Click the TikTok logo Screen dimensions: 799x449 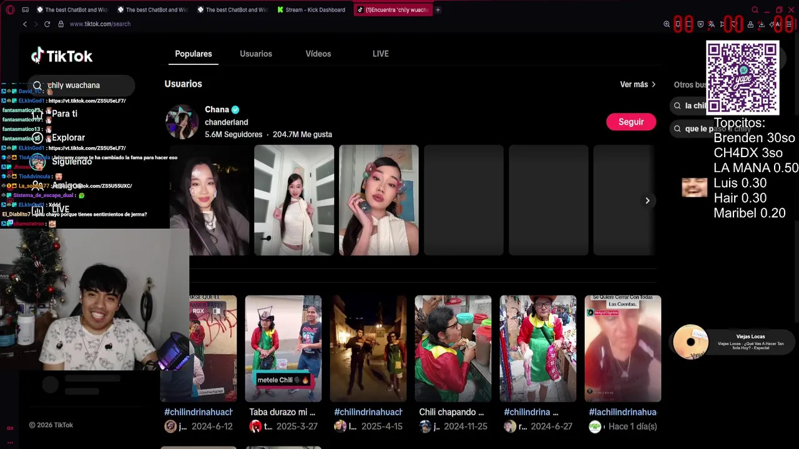click(62, 56)
